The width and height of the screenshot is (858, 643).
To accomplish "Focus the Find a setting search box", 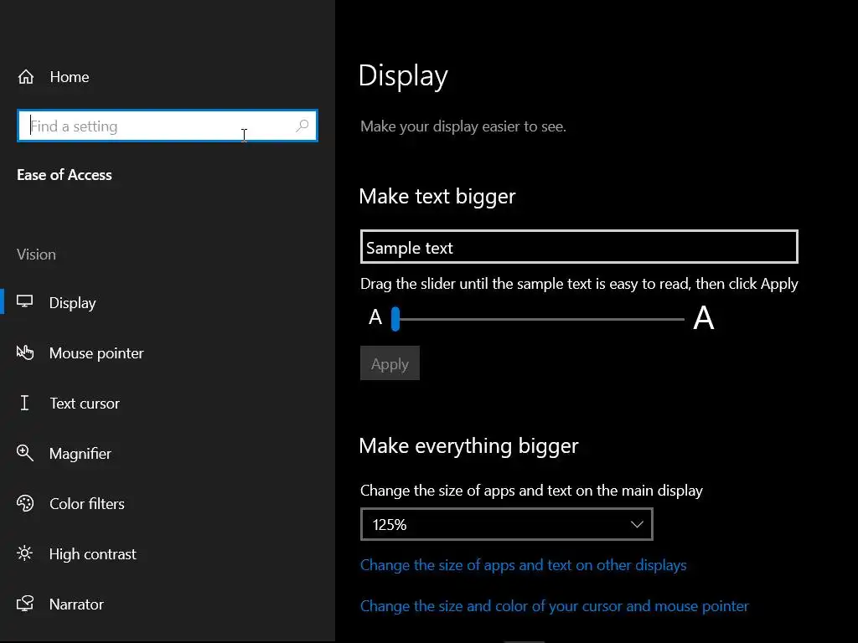I will 159,126.
